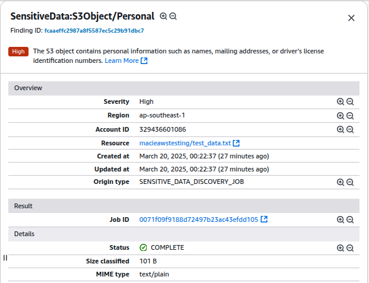Click the red High severity badge
369x283 pixels.
18,52
